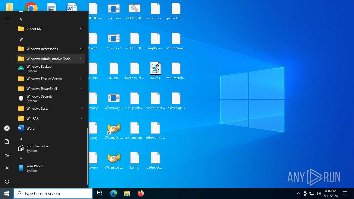This screenshot has height=199, width=354.
Task: Click the Y section letter header
Action: pyautogui.click(x=21, y=159)
